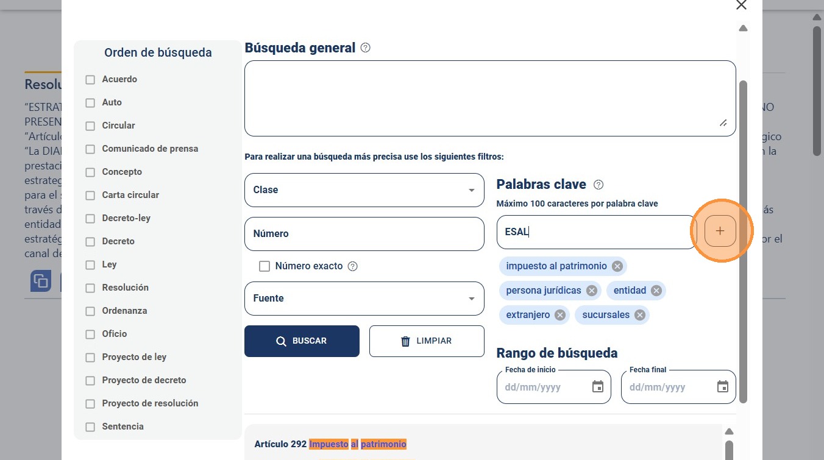The height and width of the screenshot is (460, 824).
Task: Click the modal's vertical scrollbar
Action: [x=743, y=241]
